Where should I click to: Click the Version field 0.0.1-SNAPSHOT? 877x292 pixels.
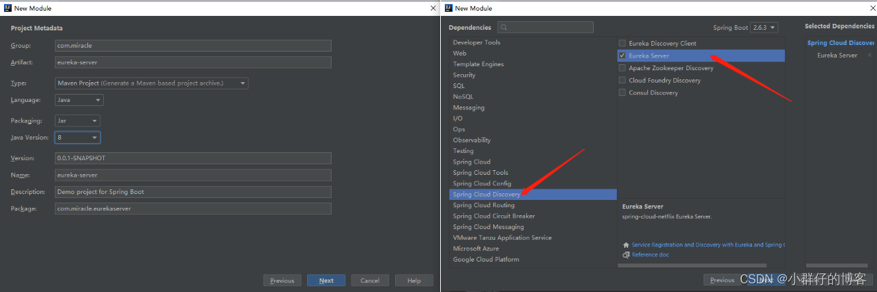pyautogui.click(x=193, y=159)
